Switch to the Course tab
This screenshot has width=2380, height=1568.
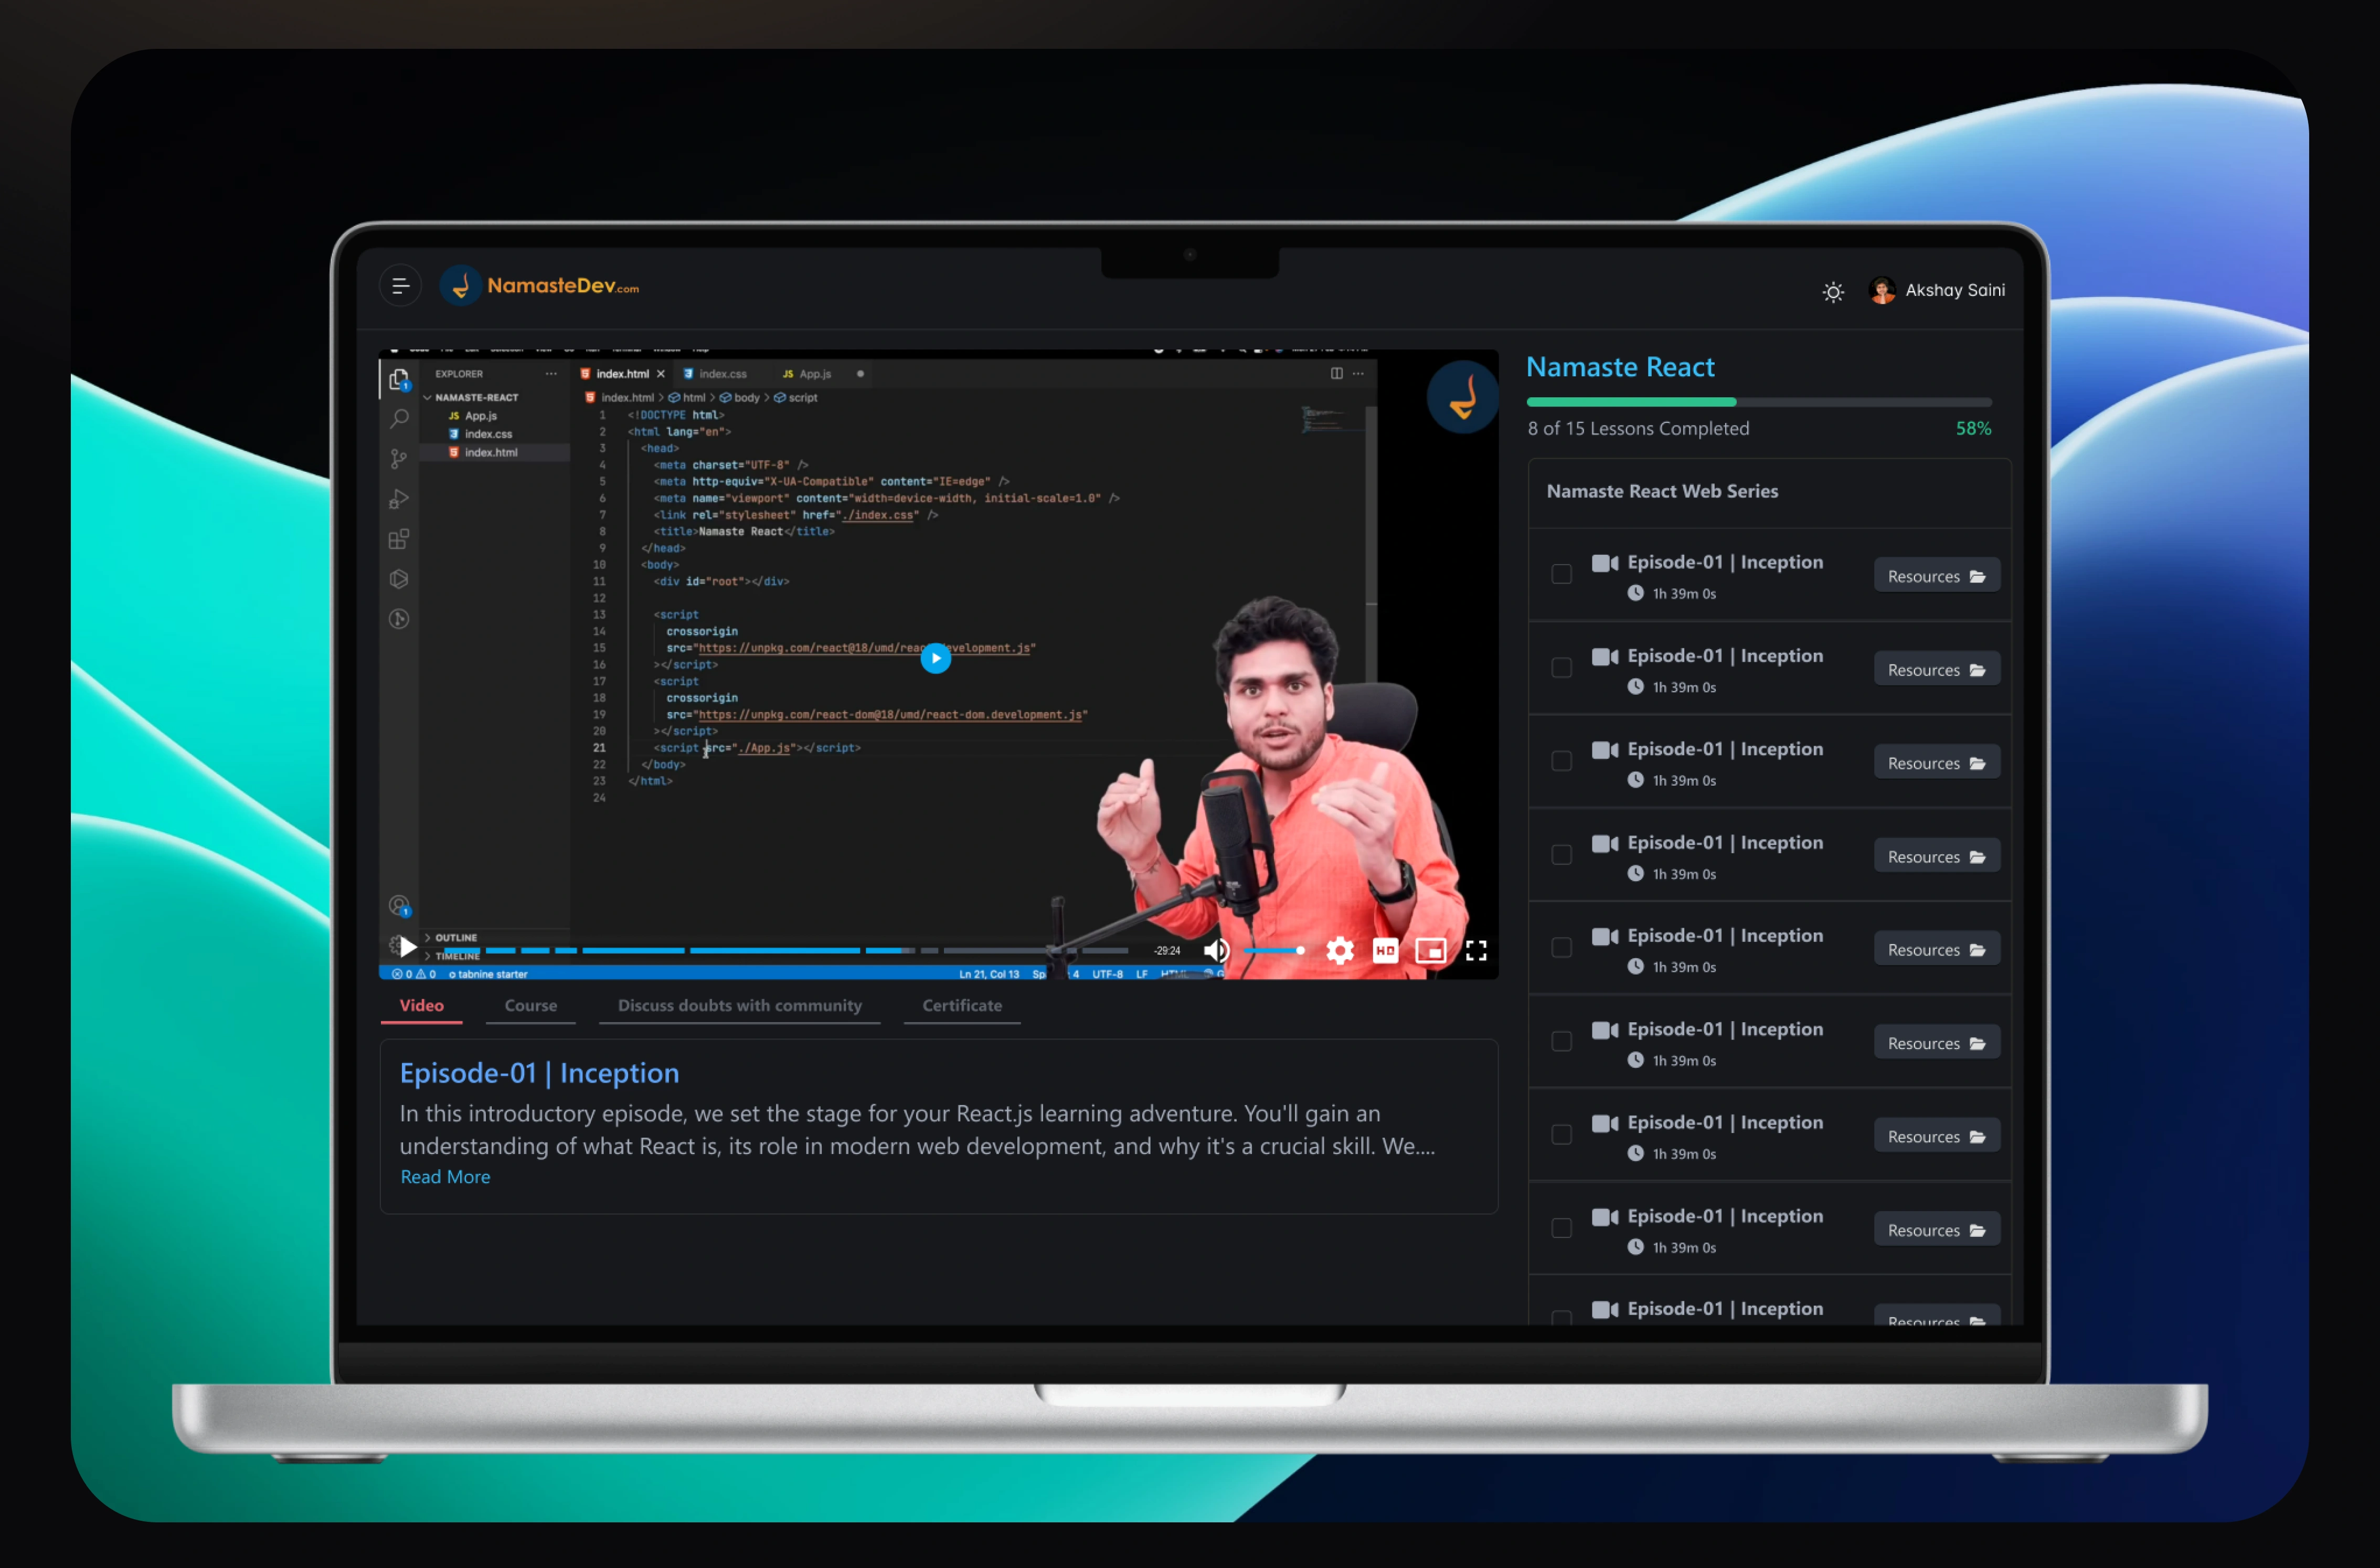pyautogui.click(x=531, y=1005)
